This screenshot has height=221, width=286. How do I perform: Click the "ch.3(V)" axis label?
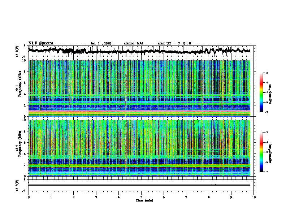tap(17, 185)
